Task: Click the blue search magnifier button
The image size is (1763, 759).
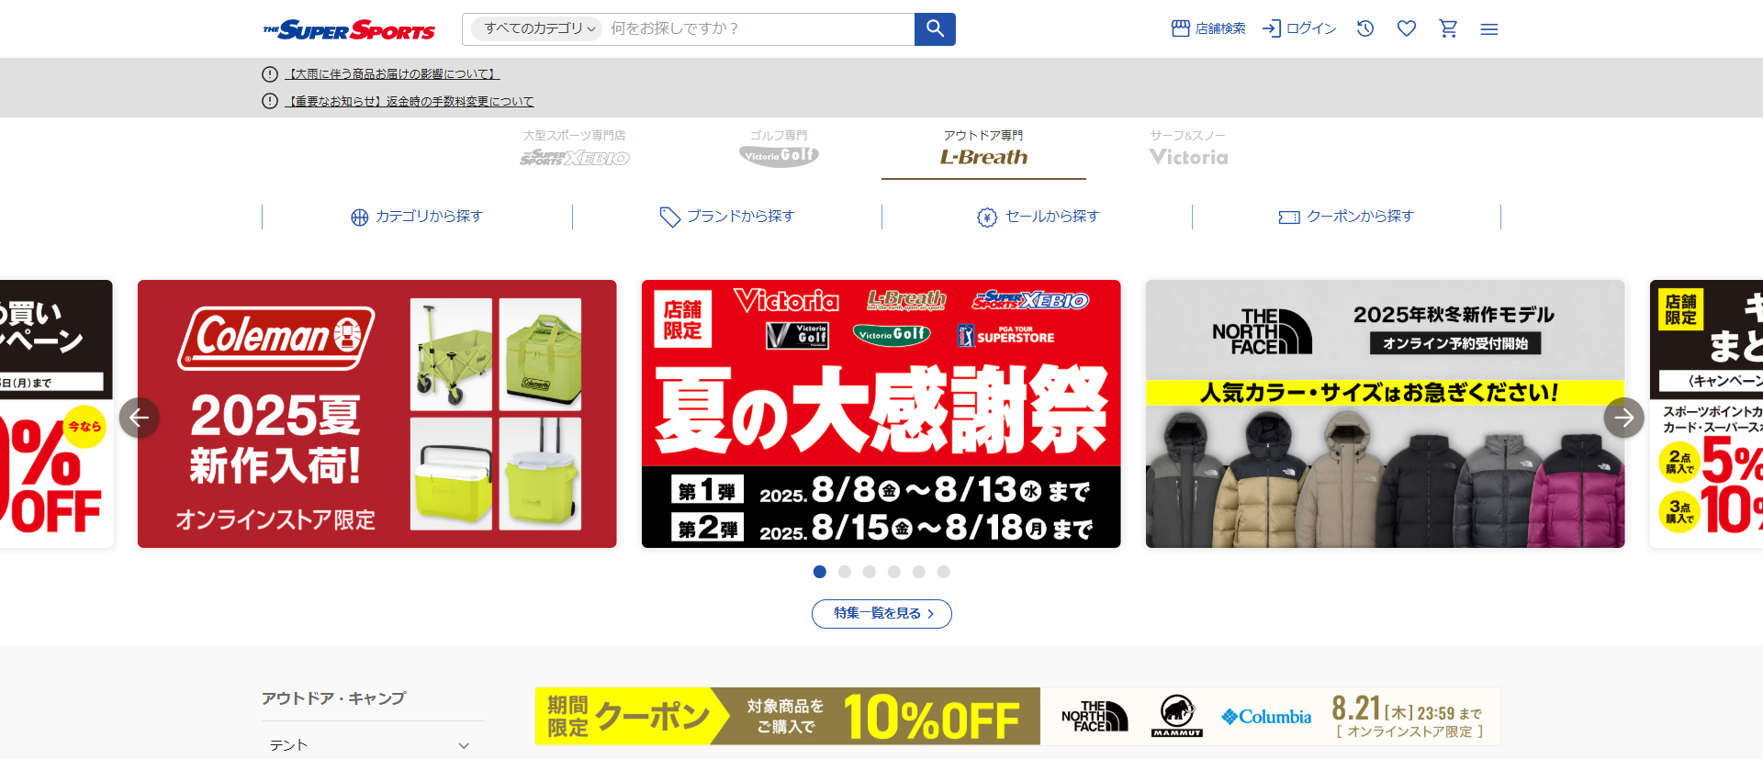Action: pyautogui.click(x=935, y=29)
